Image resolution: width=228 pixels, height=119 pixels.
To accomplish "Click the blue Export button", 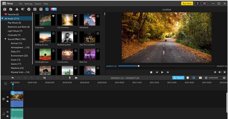I will [178, 78].
